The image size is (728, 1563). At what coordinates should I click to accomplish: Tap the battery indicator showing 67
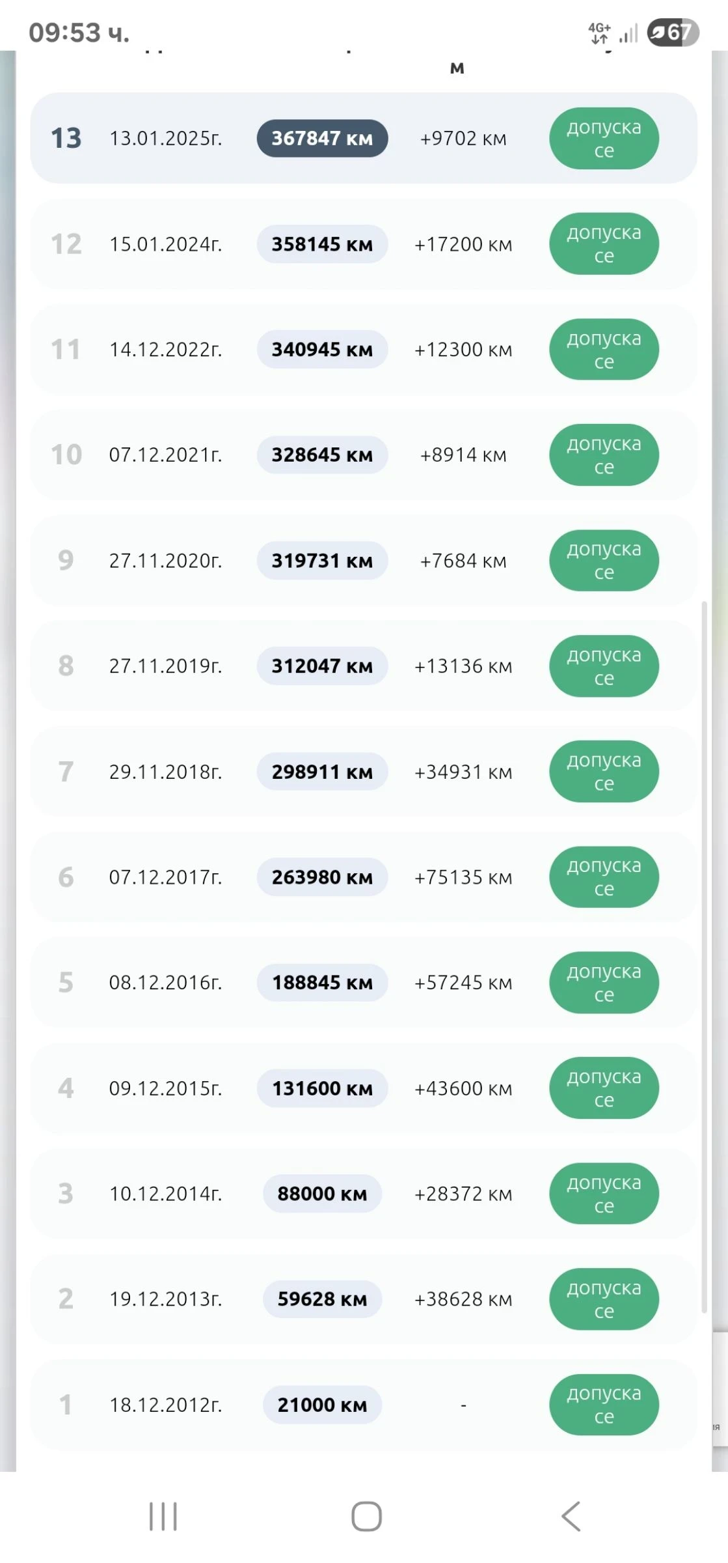coord(673,32)
